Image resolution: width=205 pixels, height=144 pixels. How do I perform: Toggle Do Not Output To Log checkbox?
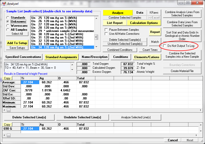[165, 46]
